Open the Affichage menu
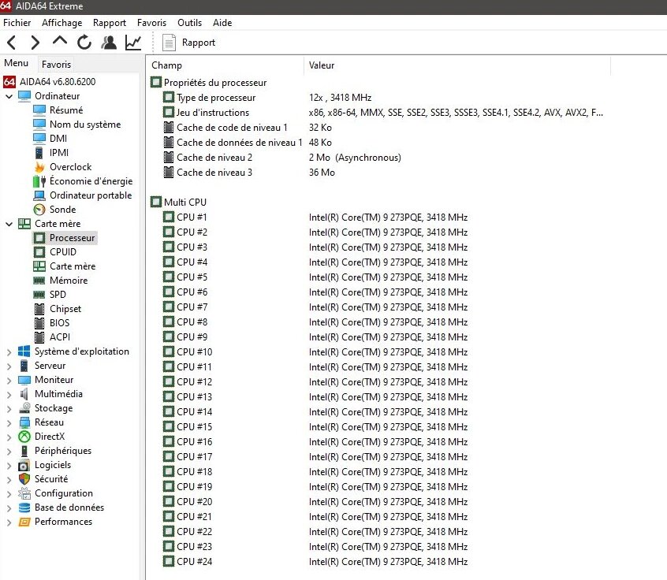Image resolution: width=667 pixels, height=580 pixels. 61,23
